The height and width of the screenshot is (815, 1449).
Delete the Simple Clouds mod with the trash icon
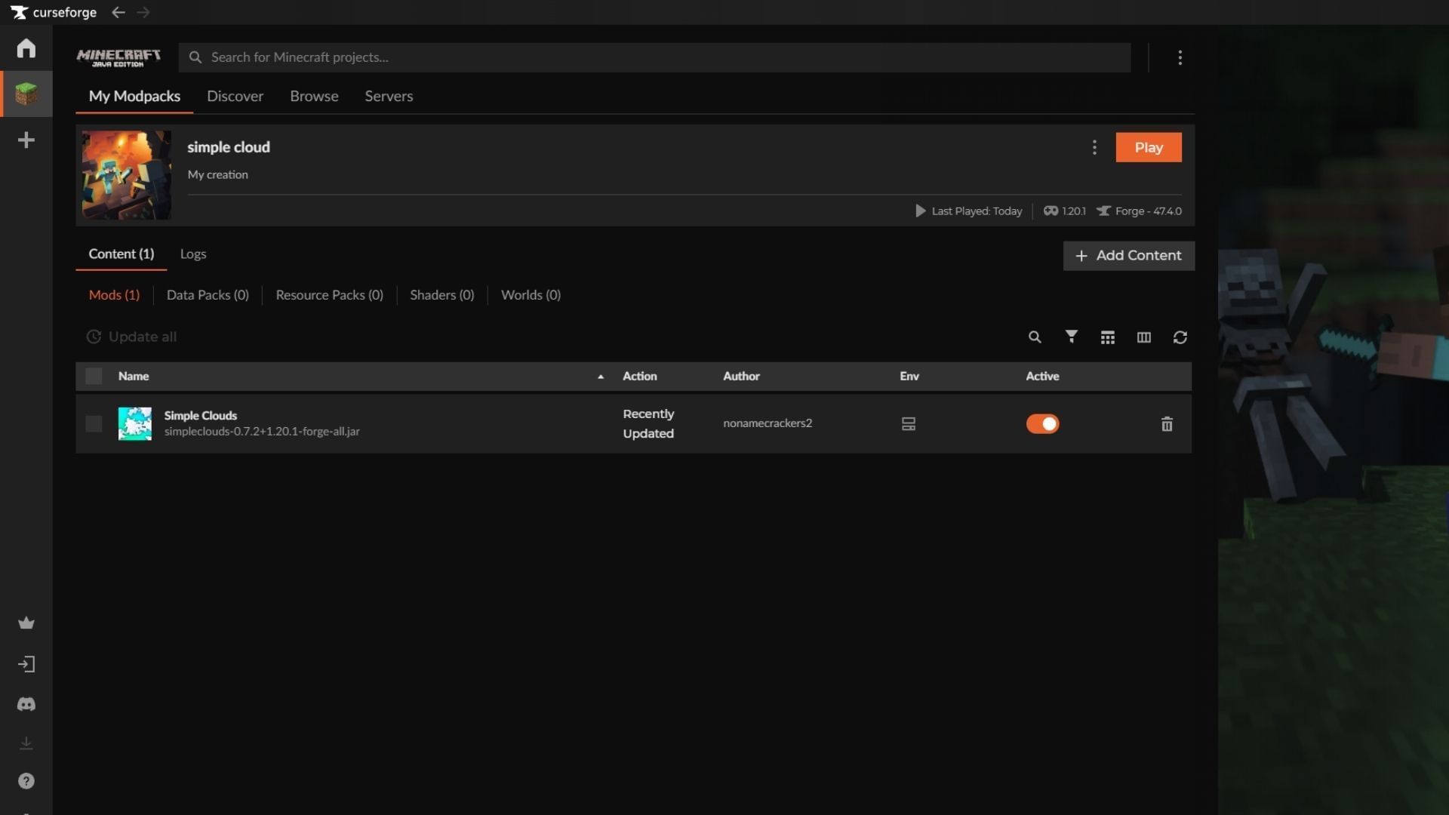pyautogui.click(x=1167, y=424)
